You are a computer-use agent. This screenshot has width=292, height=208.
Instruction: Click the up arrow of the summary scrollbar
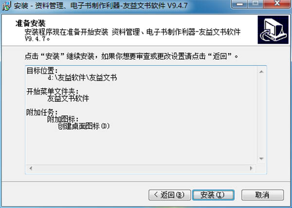261,72
